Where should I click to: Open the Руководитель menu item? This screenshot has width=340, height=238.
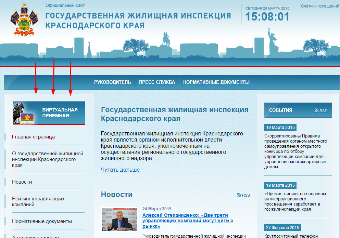(112, 82)
